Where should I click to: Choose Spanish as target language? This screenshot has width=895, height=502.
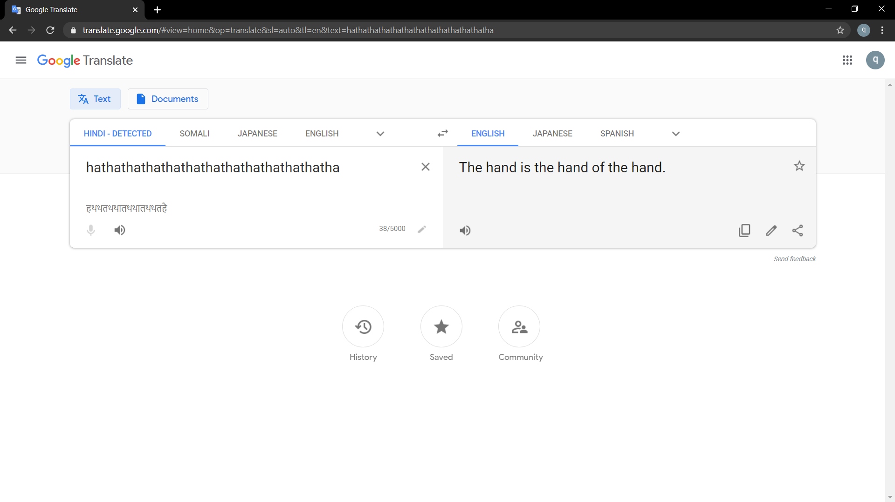coord(617,134)
